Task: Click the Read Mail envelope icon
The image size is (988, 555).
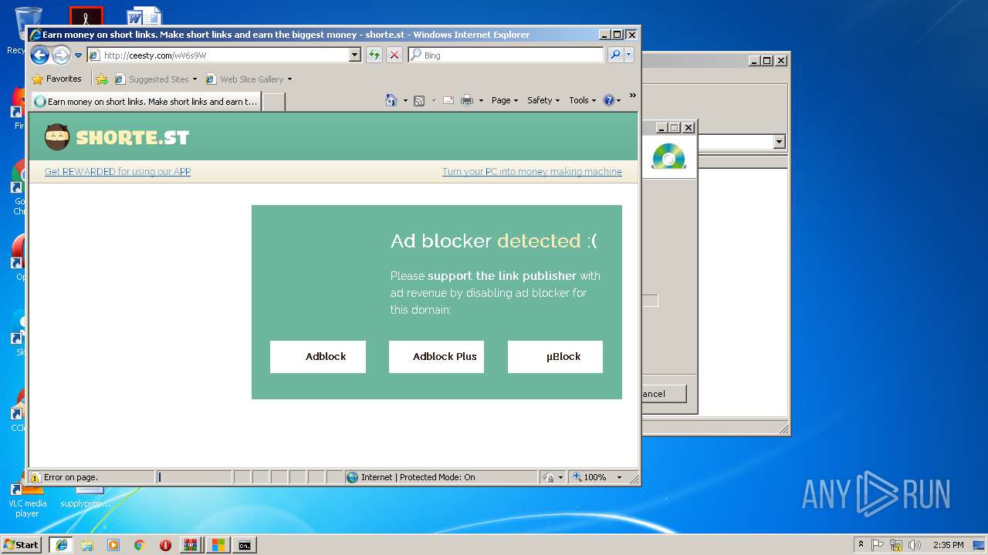Action: coord(448,100)
